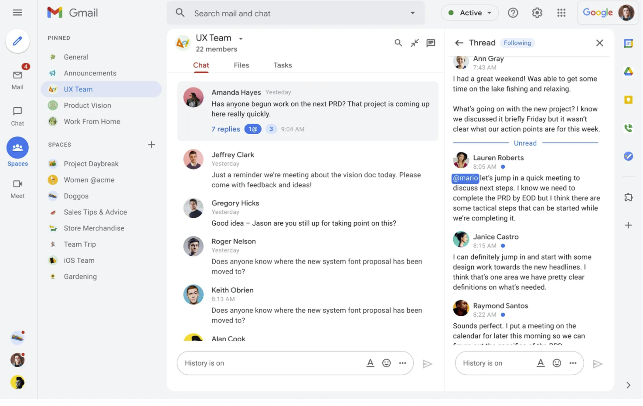This screenshot has width=643, height=406.
Task: Get add-ons with the side panel plus
Action: (628, 225)
